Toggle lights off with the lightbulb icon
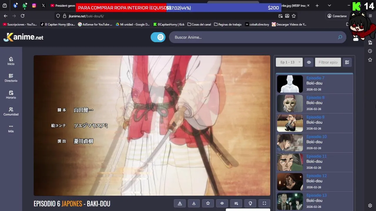Image resolution: width=376 pixels, height=211 pixels. pyautogui.click(x=250, y=203)
